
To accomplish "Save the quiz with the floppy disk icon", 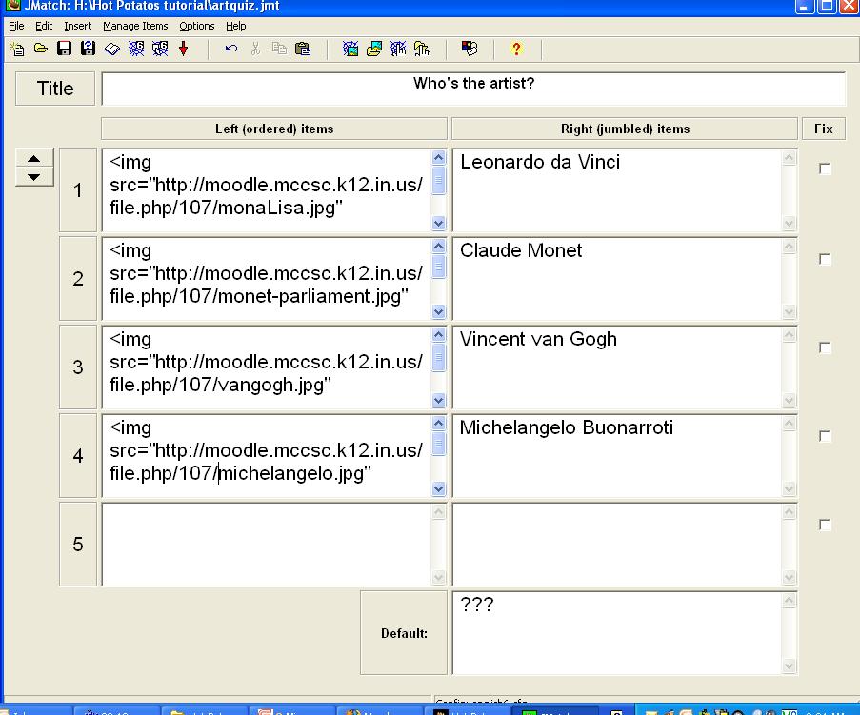I will coord(64,49).
